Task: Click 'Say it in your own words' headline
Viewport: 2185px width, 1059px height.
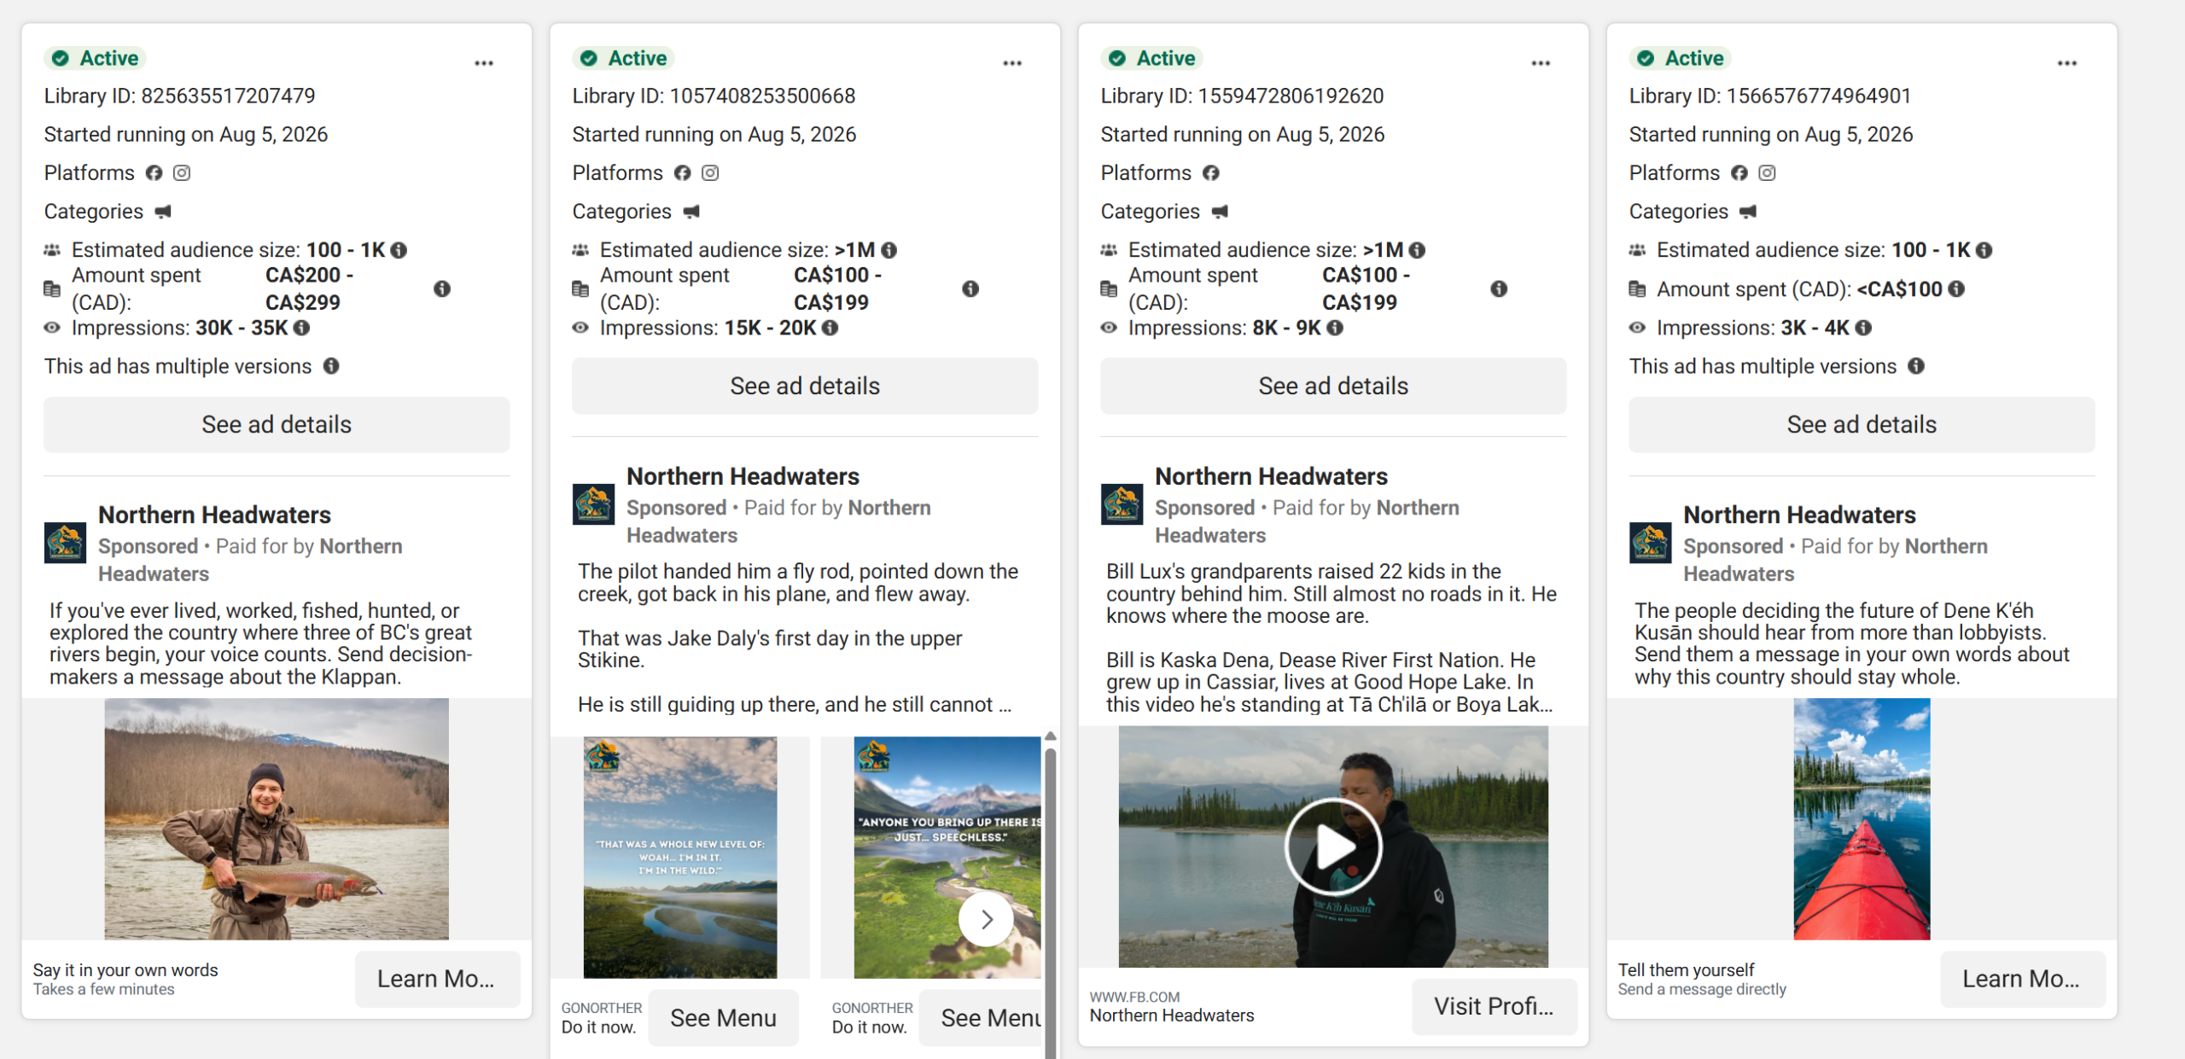Action: tap(125, 969)
